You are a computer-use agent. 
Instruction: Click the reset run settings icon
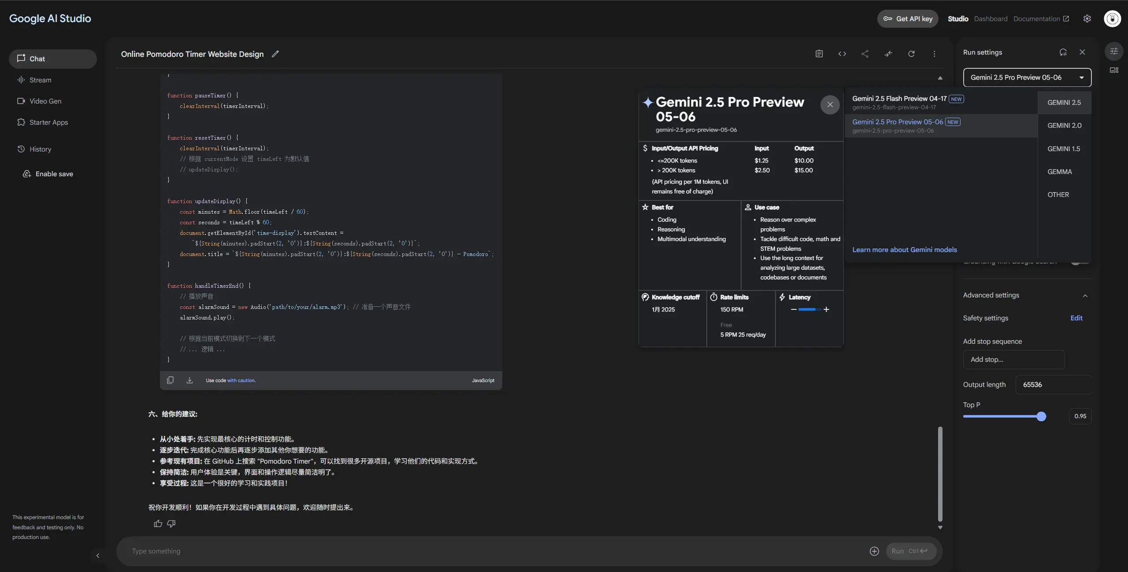click(1063, 52)
